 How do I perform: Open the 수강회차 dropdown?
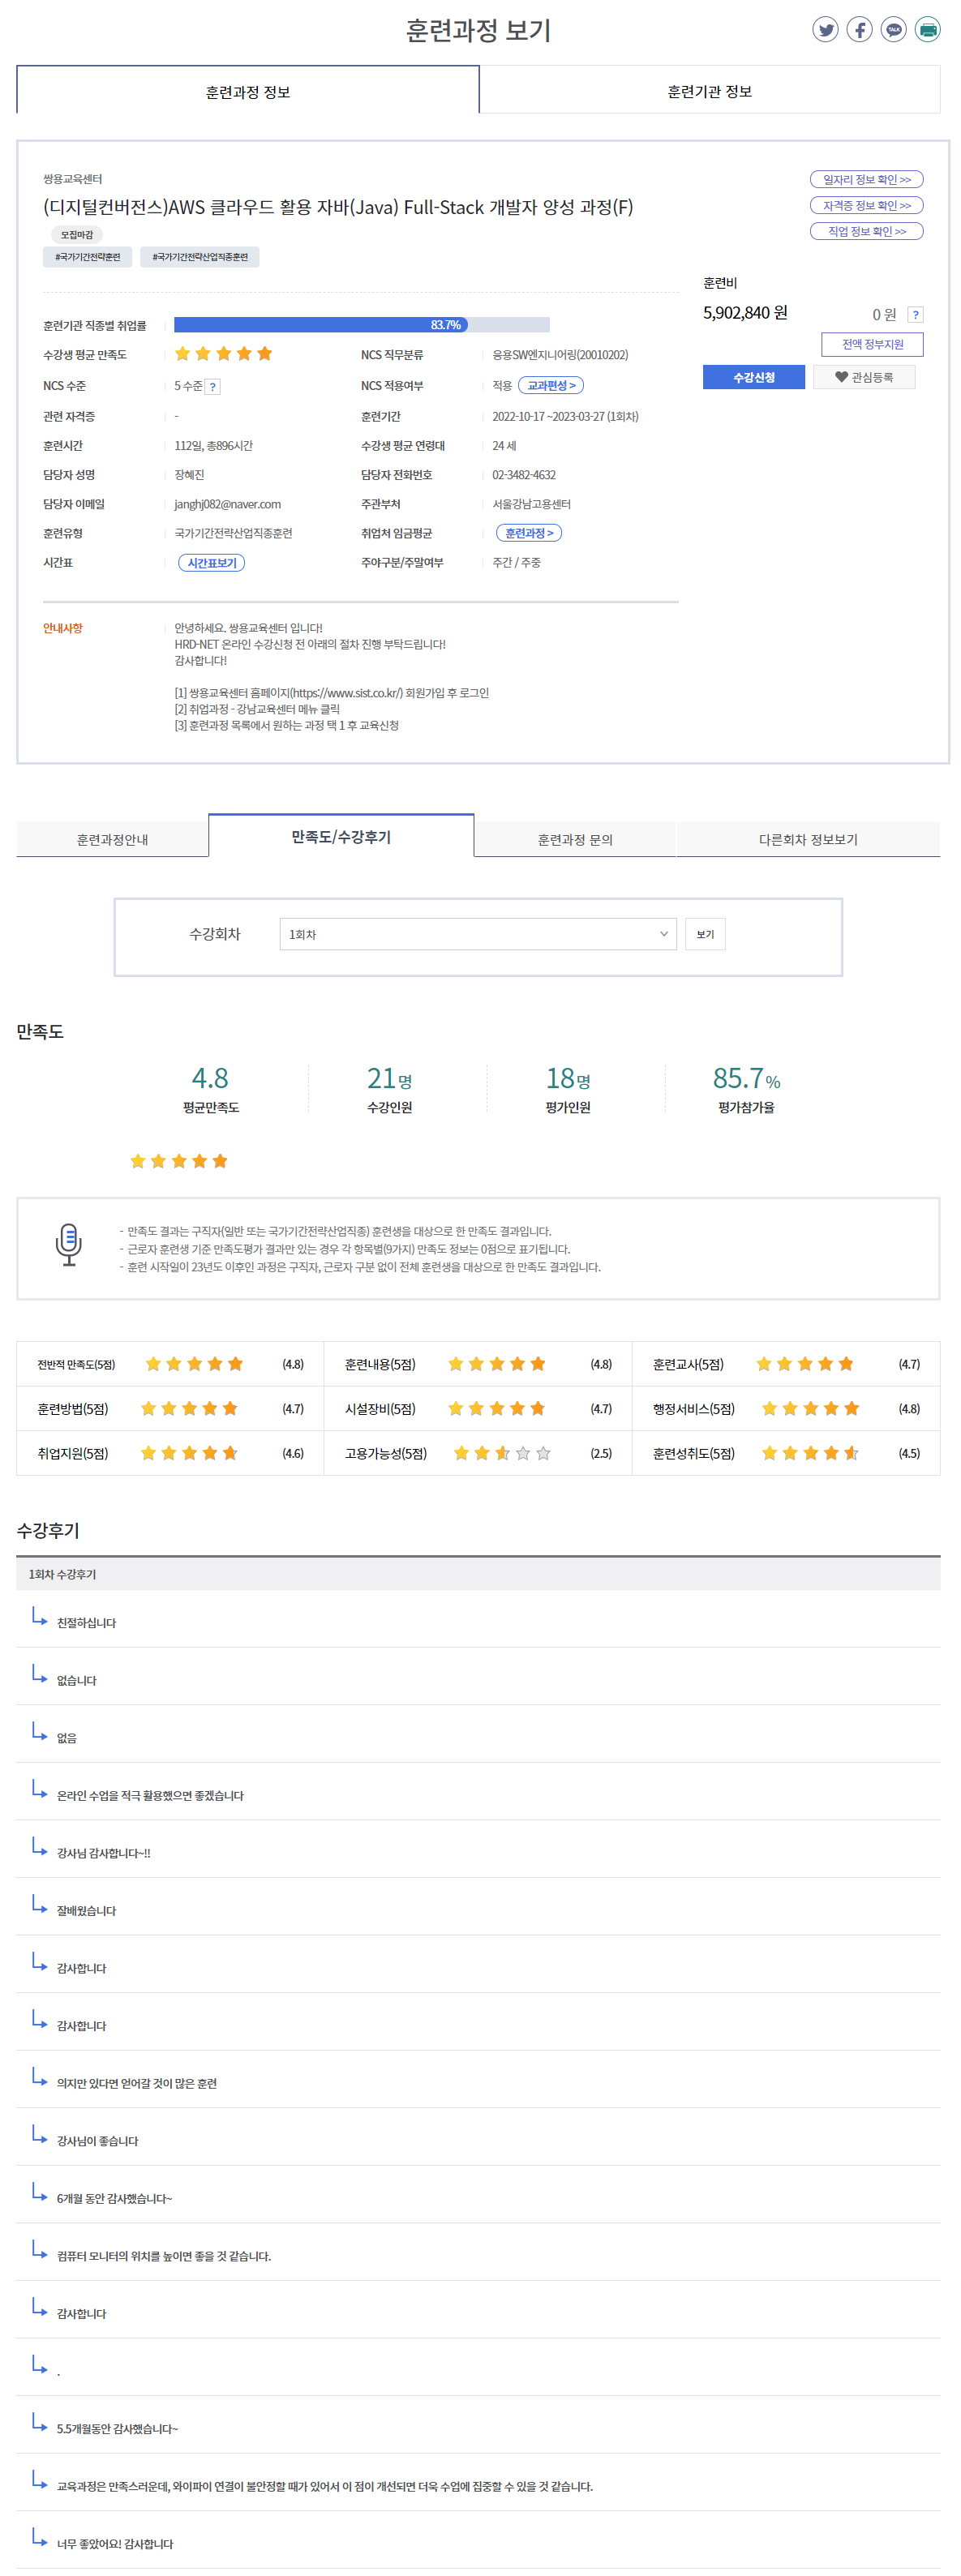click(477, 934)
